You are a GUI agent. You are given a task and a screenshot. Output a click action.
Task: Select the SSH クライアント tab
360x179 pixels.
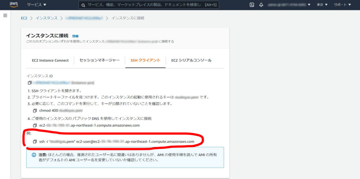tap(145, 60)
